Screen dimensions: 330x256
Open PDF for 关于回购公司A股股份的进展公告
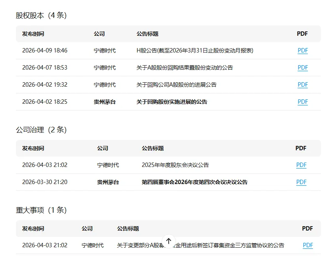pyautogui.click(x=303, y=85)
